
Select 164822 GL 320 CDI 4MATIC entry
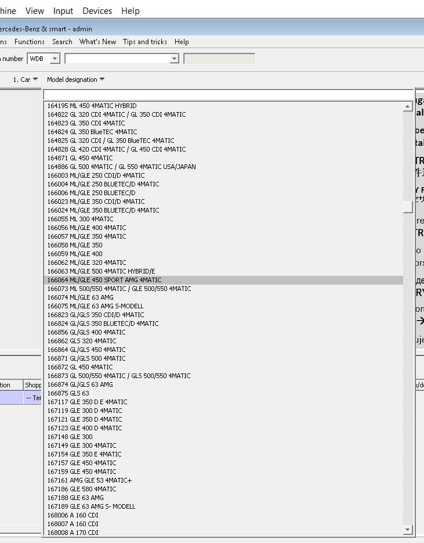click(223, 114)
